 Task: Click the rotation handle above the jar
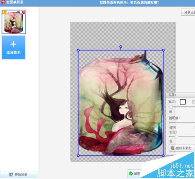(121, 47)
